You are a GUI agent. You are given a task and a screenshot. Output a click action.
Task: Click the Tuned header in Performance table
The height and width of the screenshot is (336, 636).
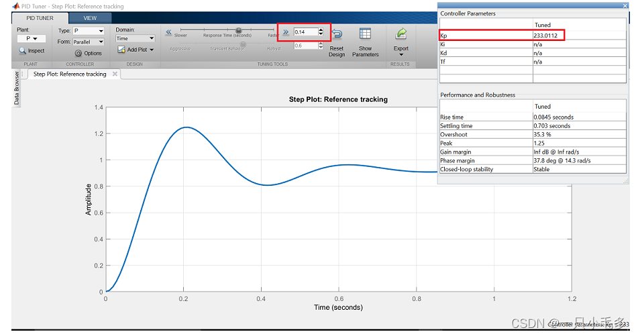tap(542, 107)
